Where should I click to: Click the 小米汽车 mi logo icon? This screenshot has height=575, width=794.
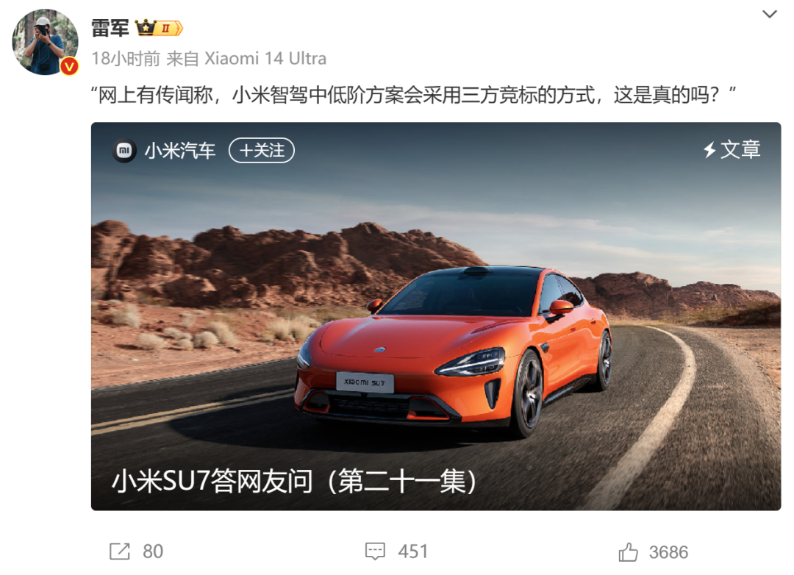[x=124, y=151]
